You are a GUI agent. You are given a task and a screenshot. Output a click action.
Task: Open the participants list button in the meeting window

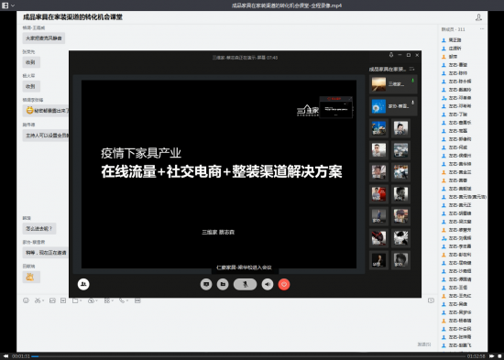[83, 284]
